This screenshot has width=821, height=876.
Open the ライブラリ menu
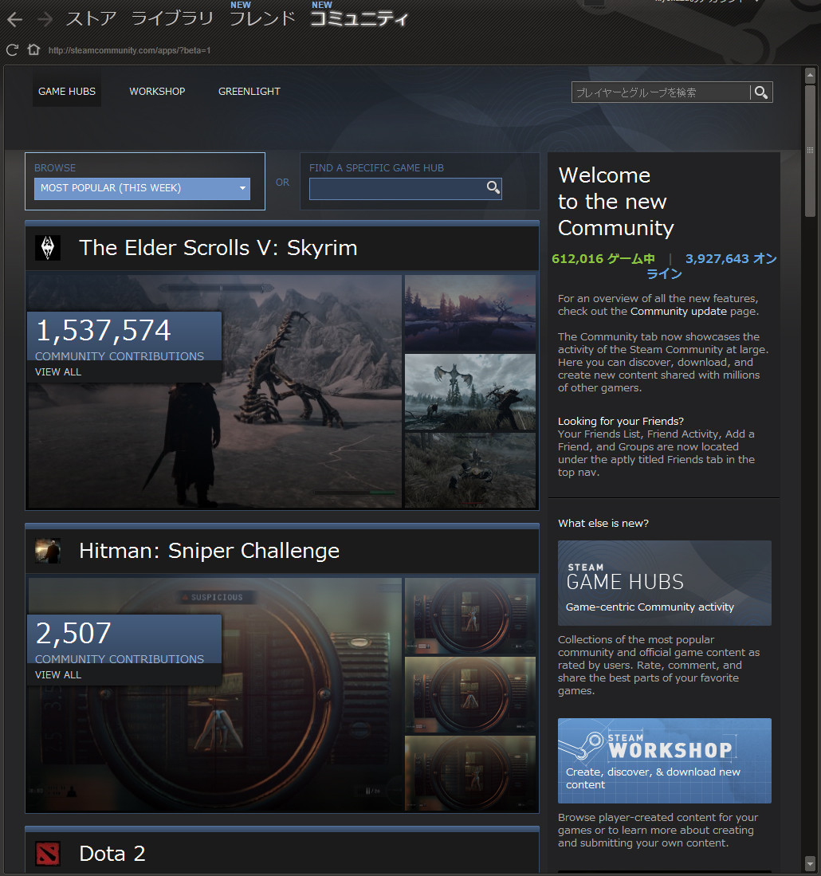[173, 18]
